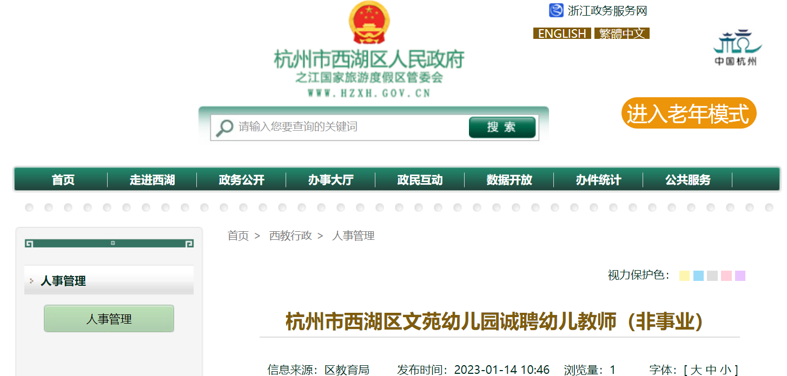The width and height of the screenshot is (787, 376).
Task: Go to 首页 in the breadcrumb
Action: (238, 236)
